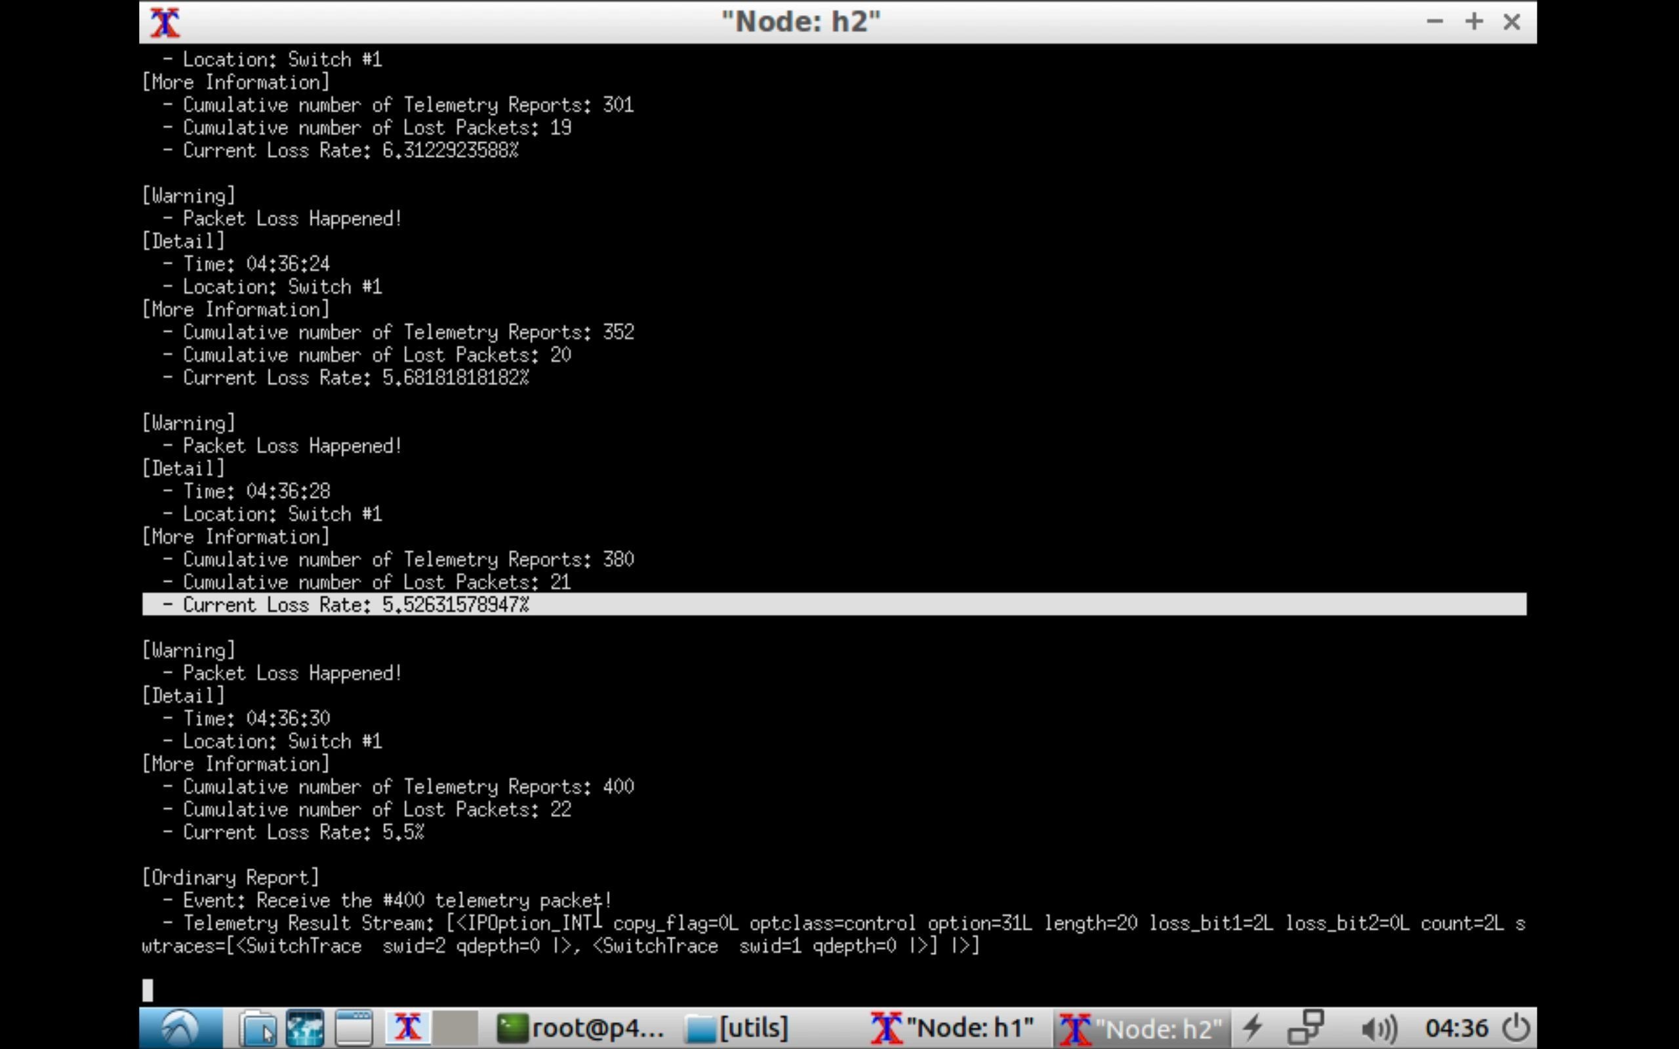This screenshot has width=1679, height=1049.
Task: Click the Time: 04:36:24 line
Action: pyautogui.click(x=247, y=264)
